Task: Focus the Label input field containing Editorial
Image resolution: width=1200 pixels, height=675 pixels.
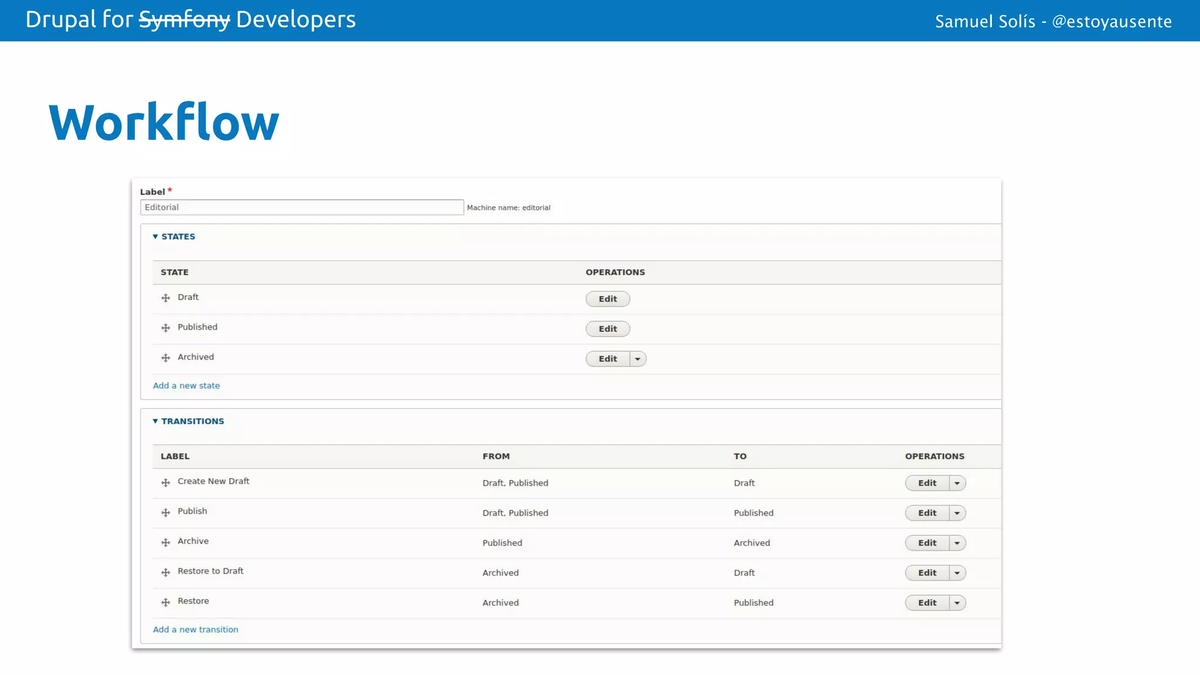Action: 302,207
